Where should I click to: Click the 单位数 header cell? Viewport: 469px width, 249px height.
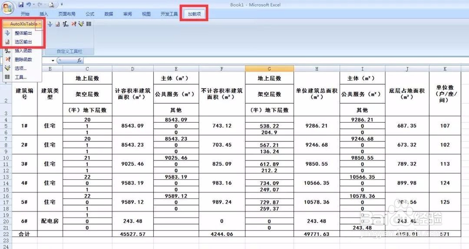coord(445,94)
